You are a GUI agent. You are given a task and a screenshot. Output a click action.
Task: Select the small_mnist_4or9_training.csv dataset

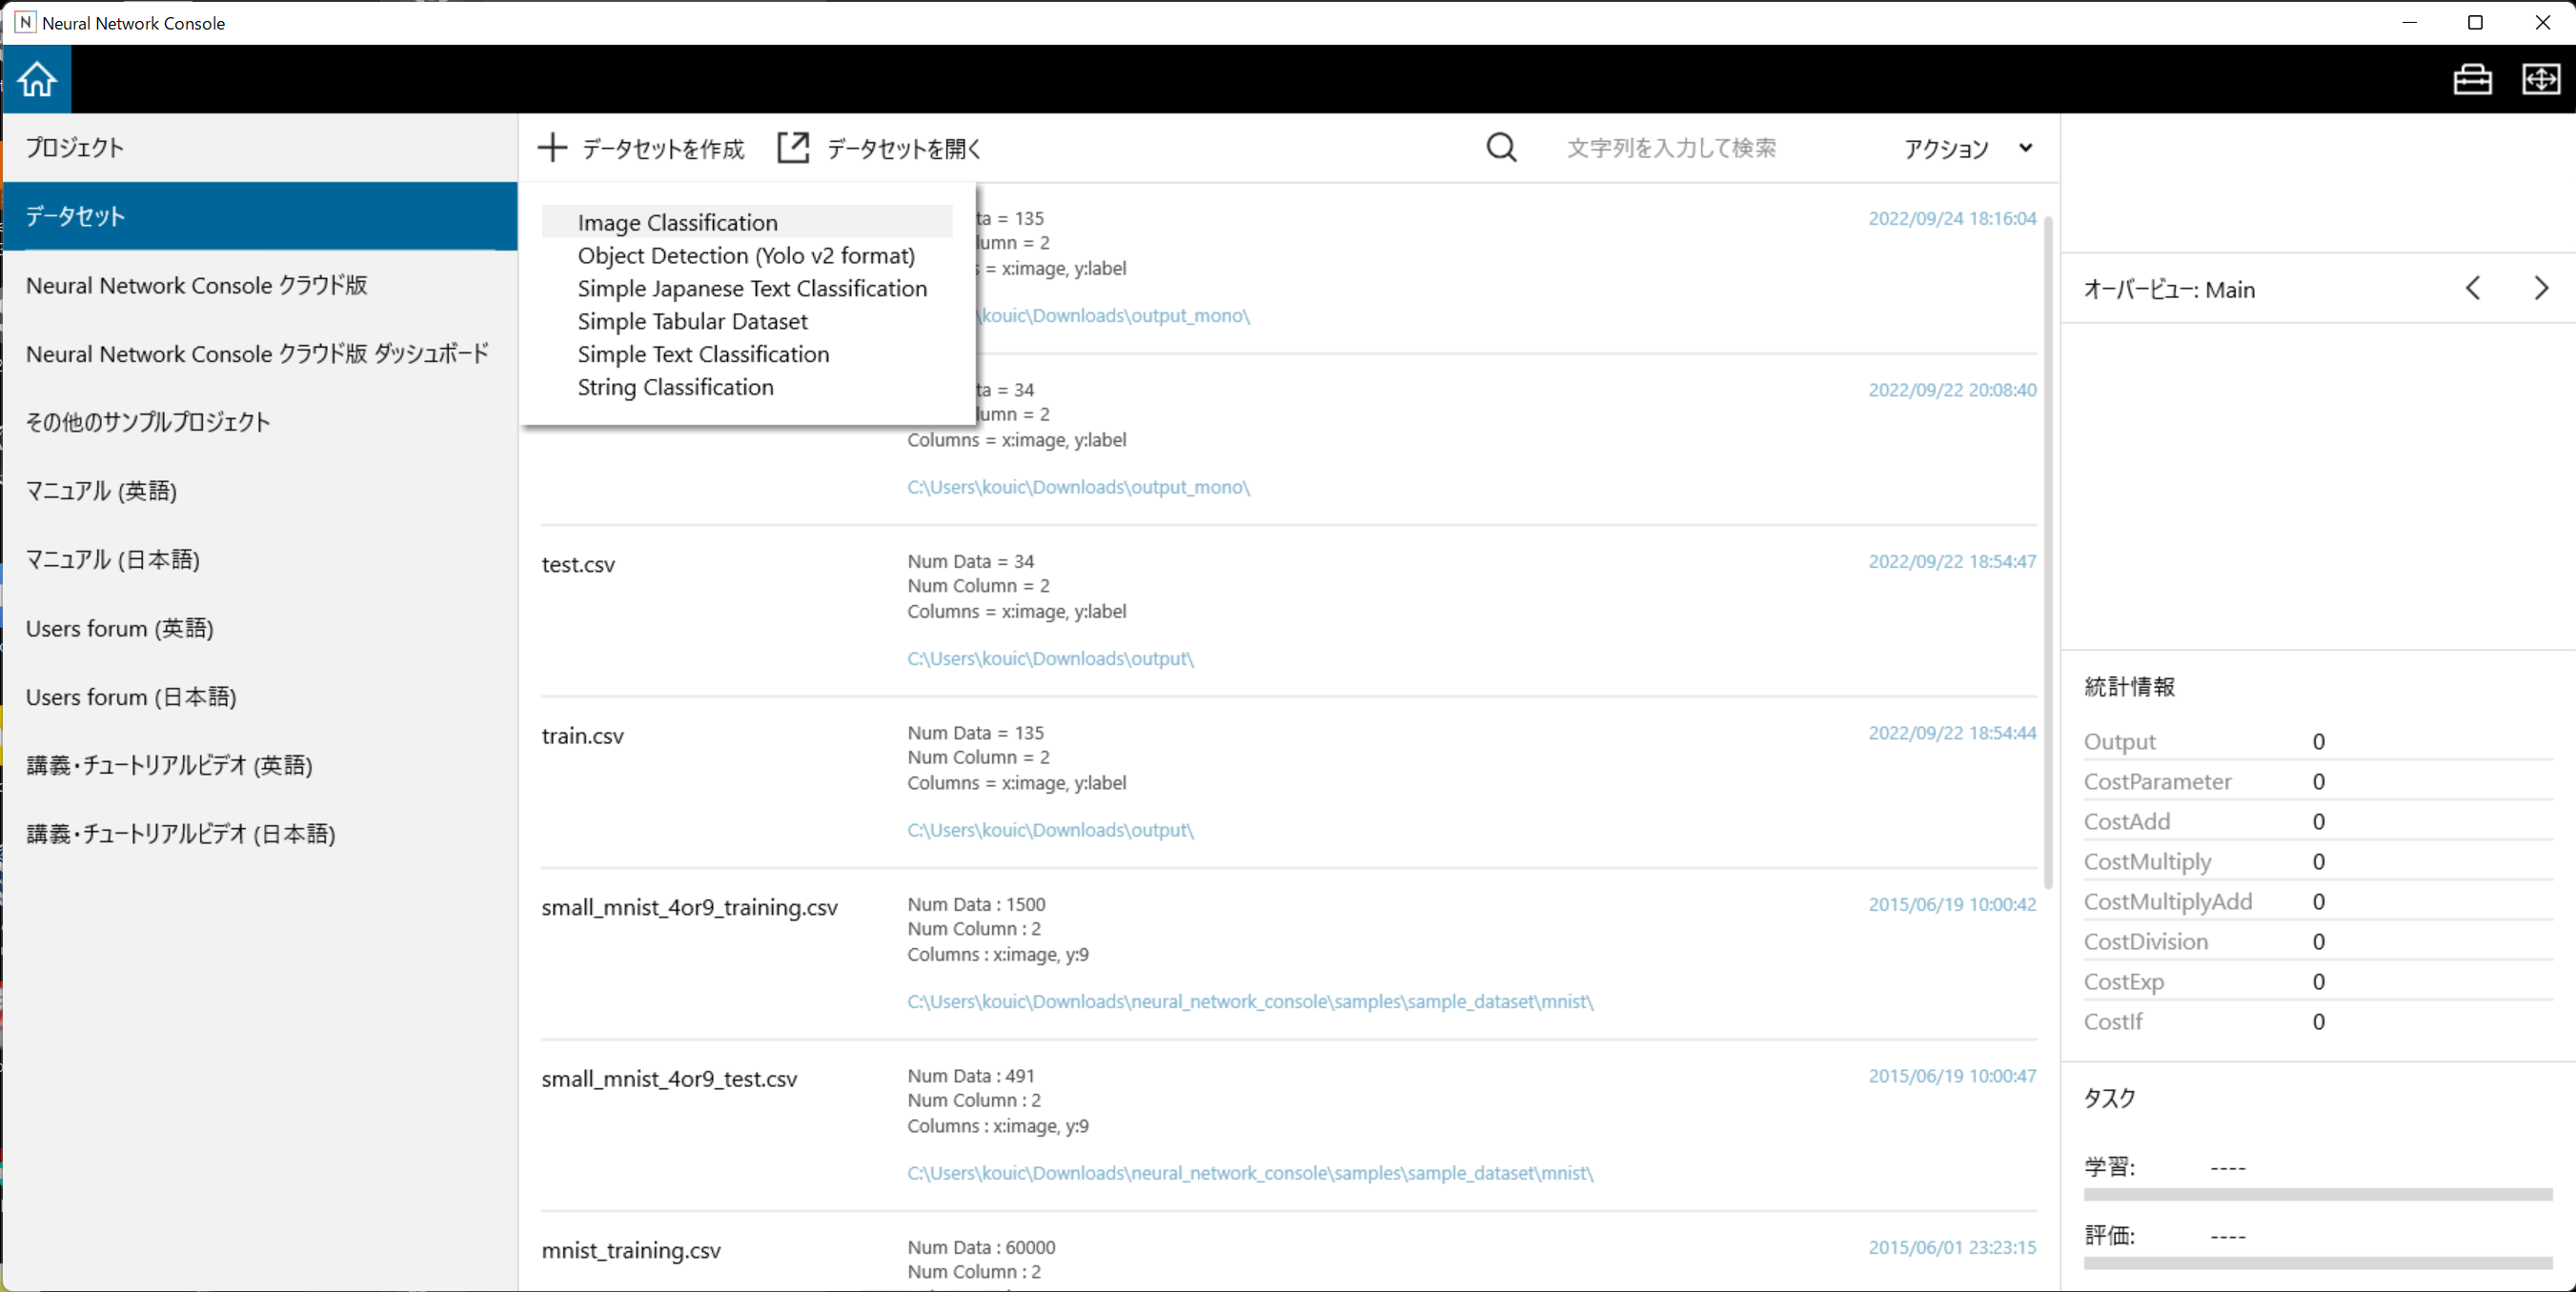(689, 907)
